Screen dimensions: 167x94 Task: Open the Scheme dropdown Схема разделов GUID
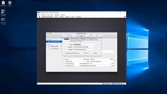[x=84, y=49]
